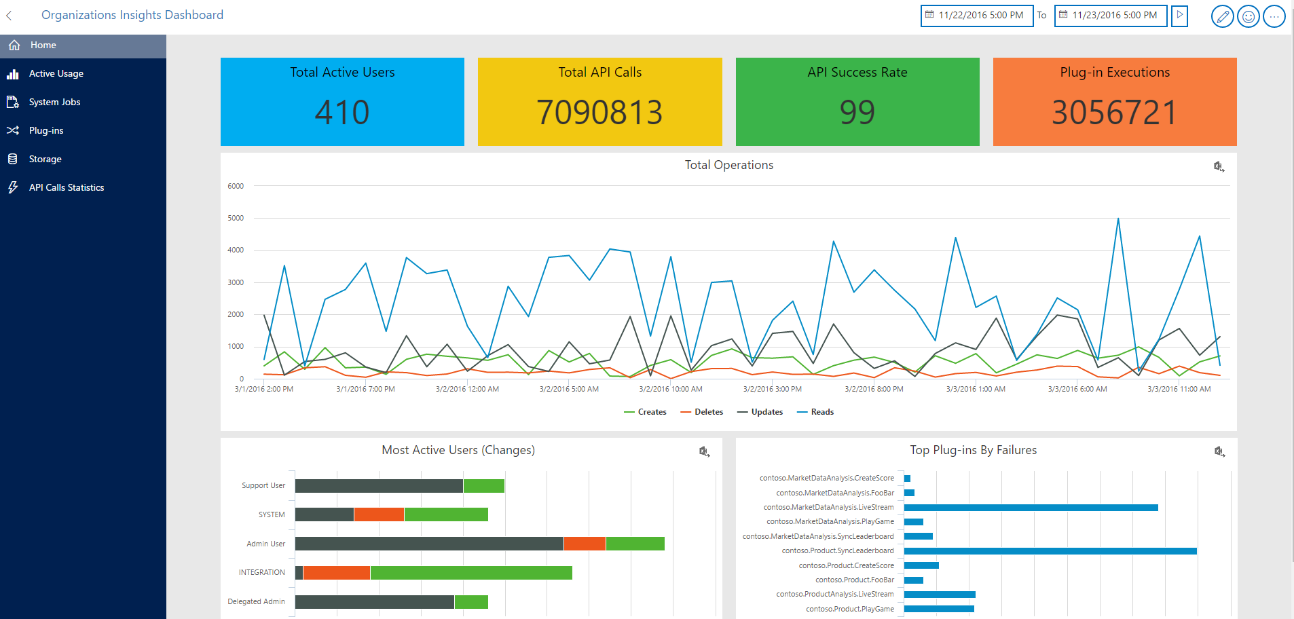Toggle the Reads series in the legend
This screenshot has height=619, width=1294.
815,412
